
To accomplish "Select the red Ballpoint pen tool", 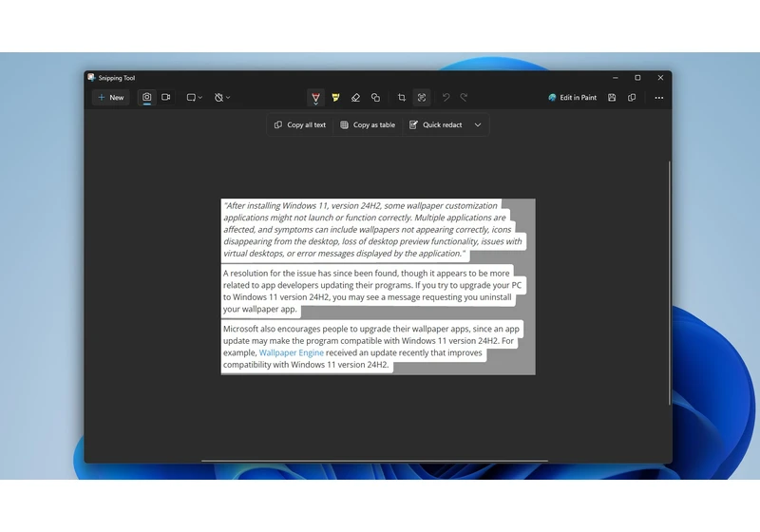I will coord(316,98).
